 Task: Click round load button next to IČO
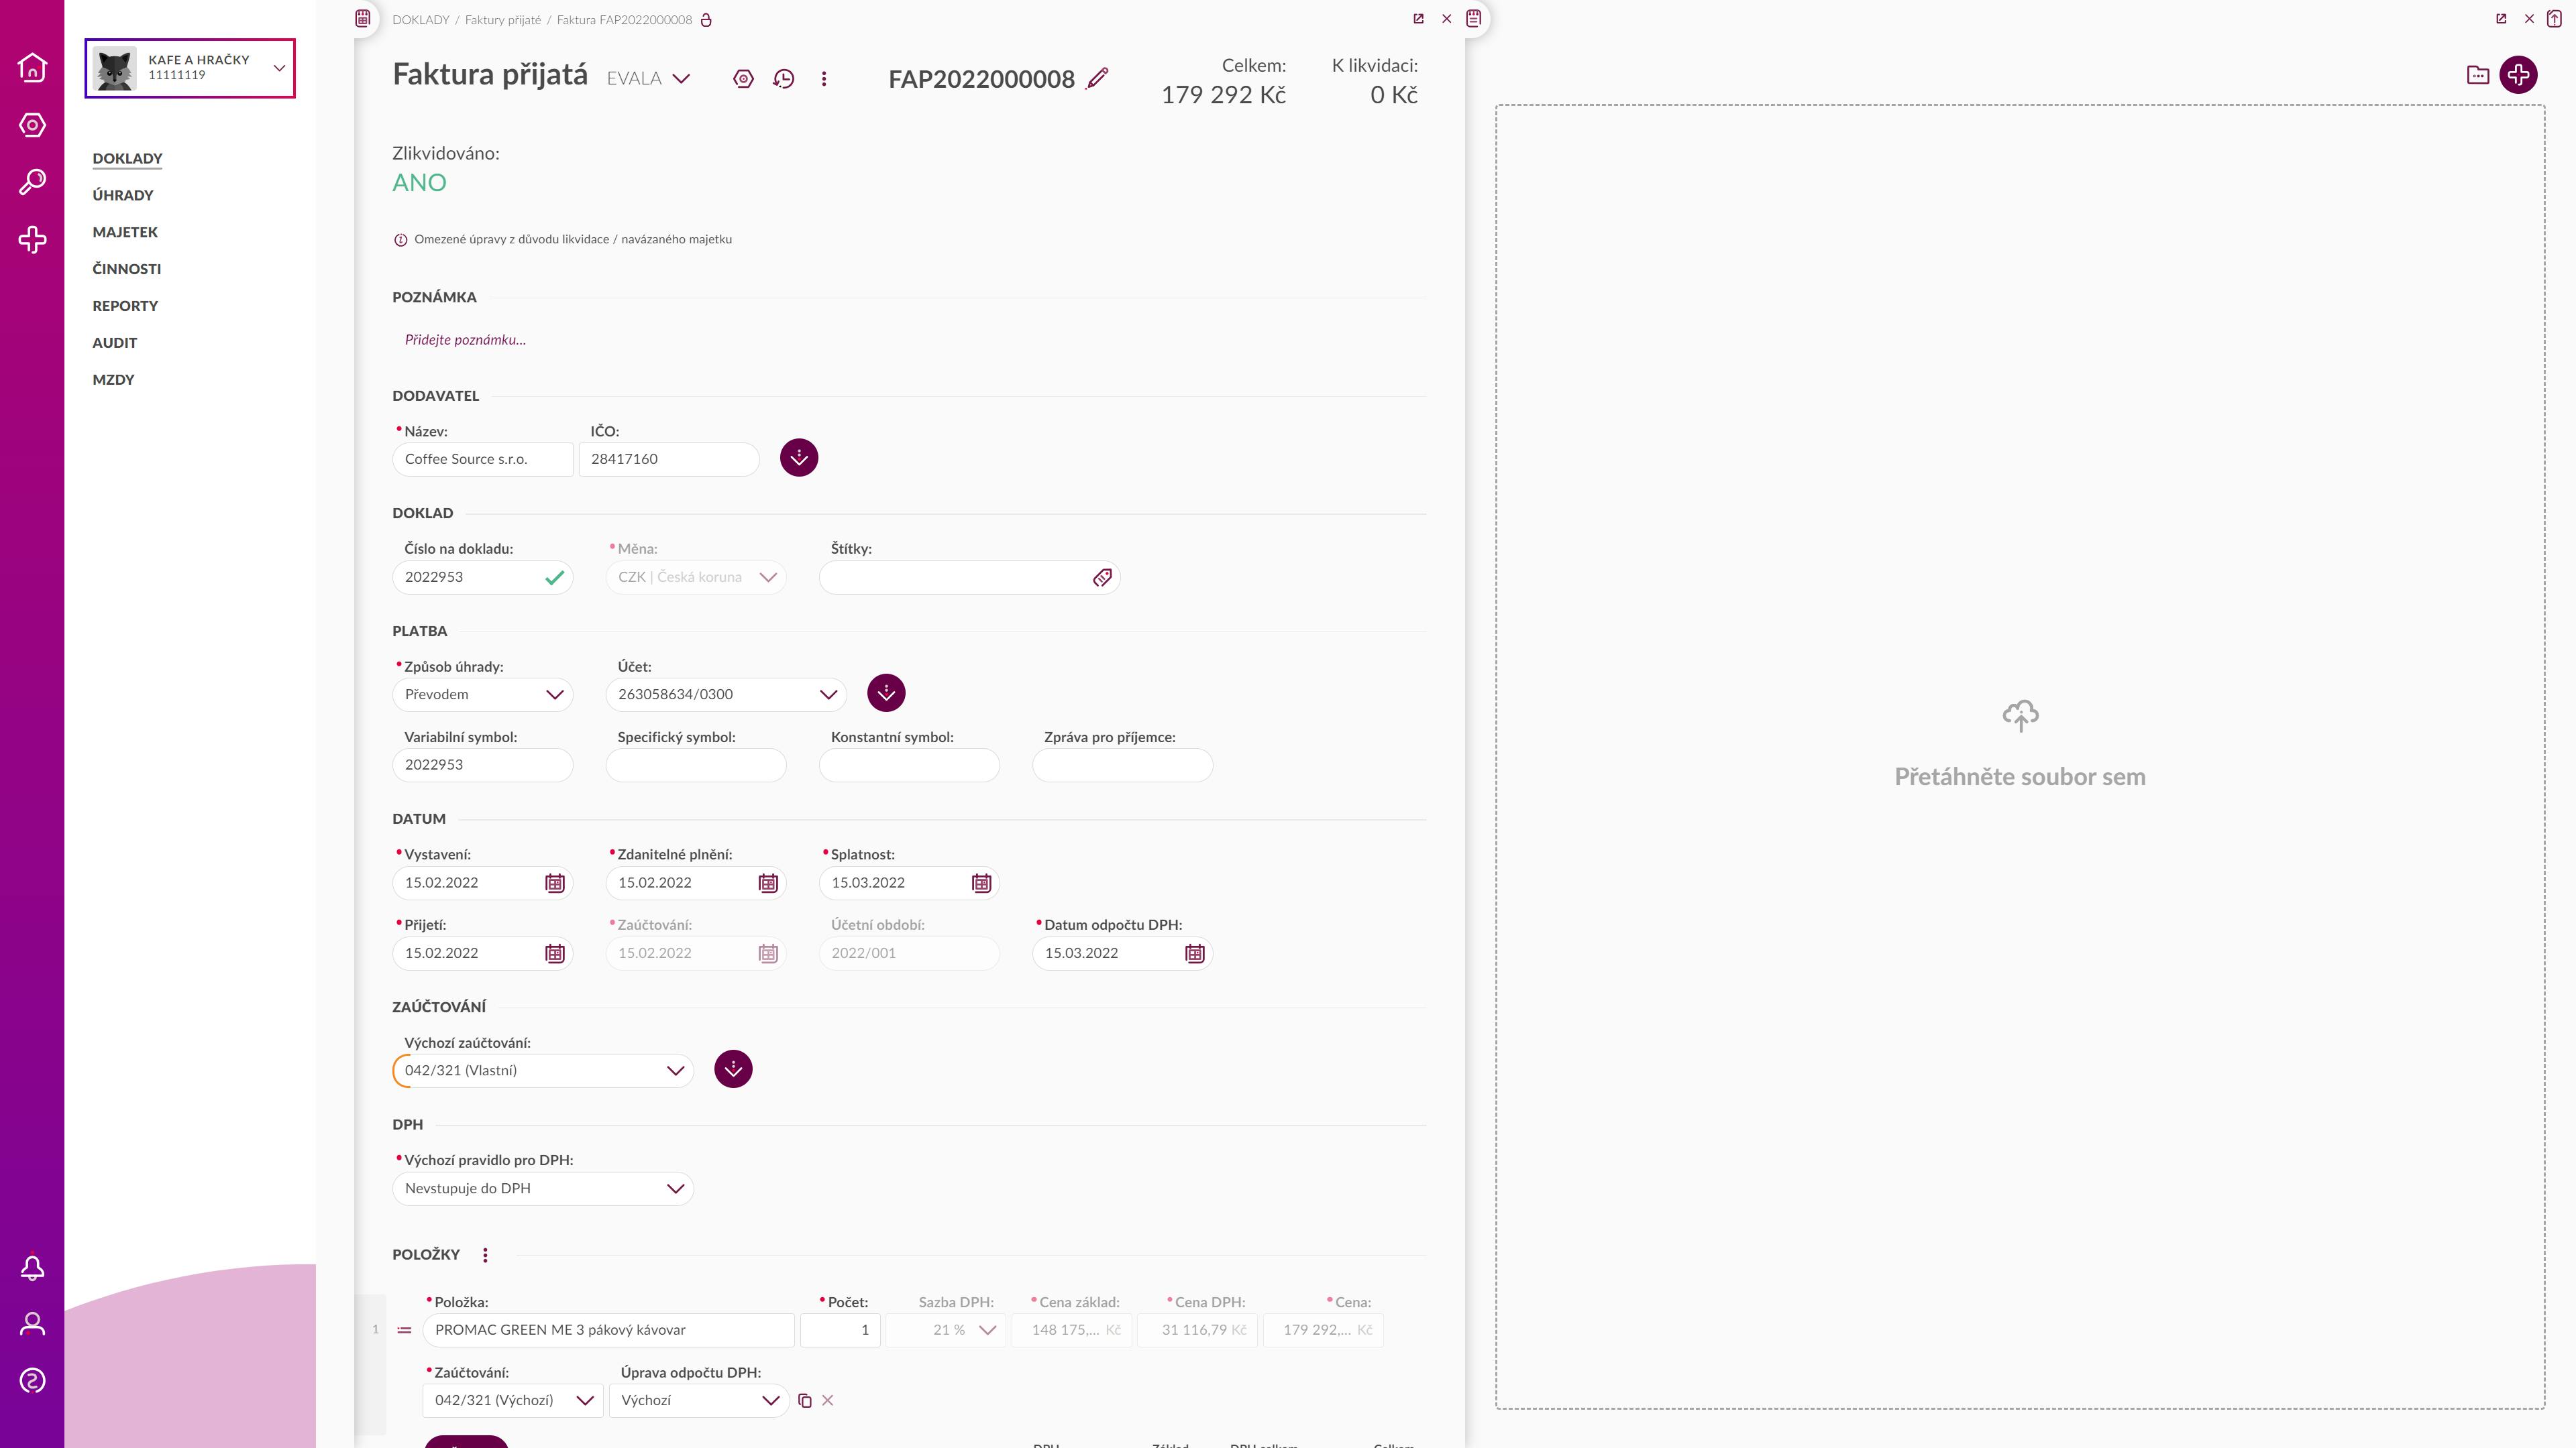799,458
